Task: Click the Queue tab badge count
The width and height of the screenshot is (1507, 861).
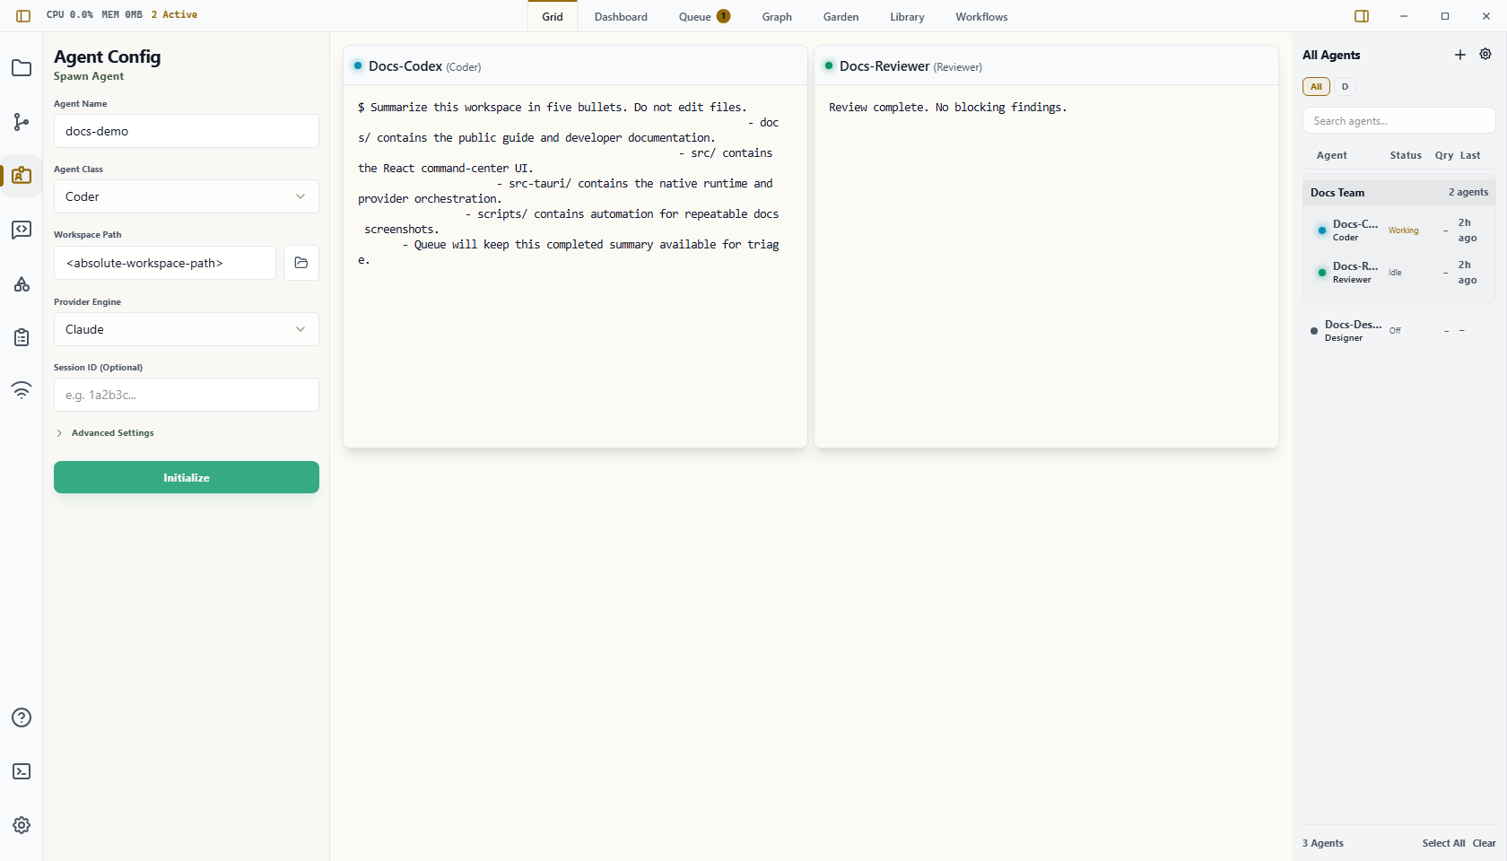Action: 723,16
